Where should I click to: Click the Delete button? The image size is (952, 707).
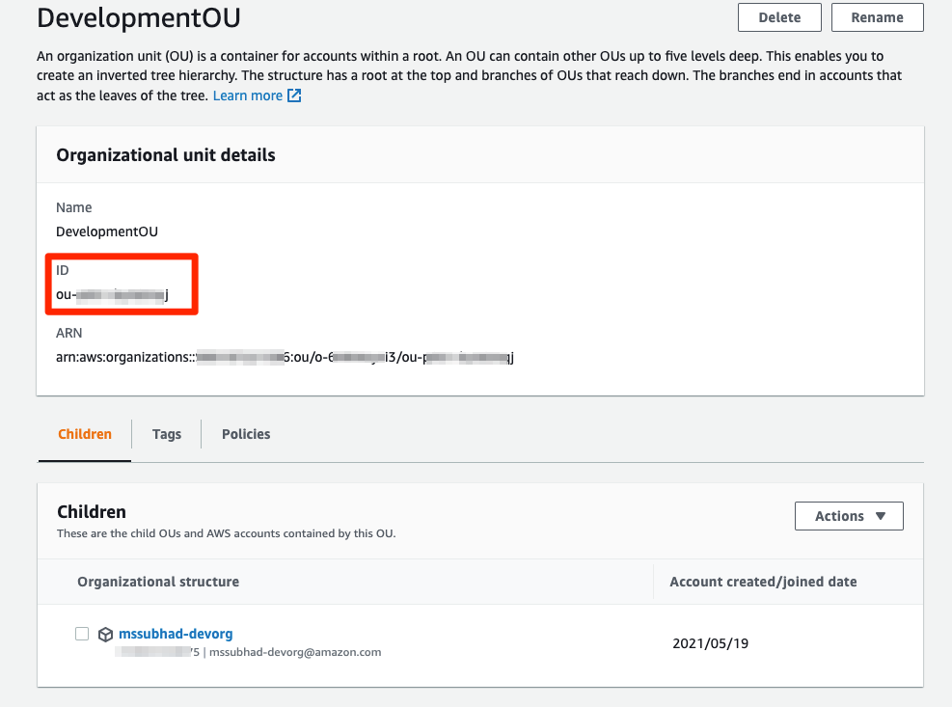[779, 17]
